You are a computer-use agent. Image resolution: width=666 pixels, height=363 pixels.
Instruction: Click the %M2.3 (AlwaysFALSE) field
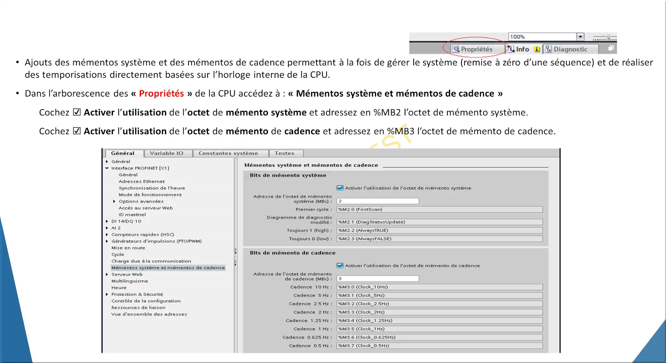click(440, 239)
